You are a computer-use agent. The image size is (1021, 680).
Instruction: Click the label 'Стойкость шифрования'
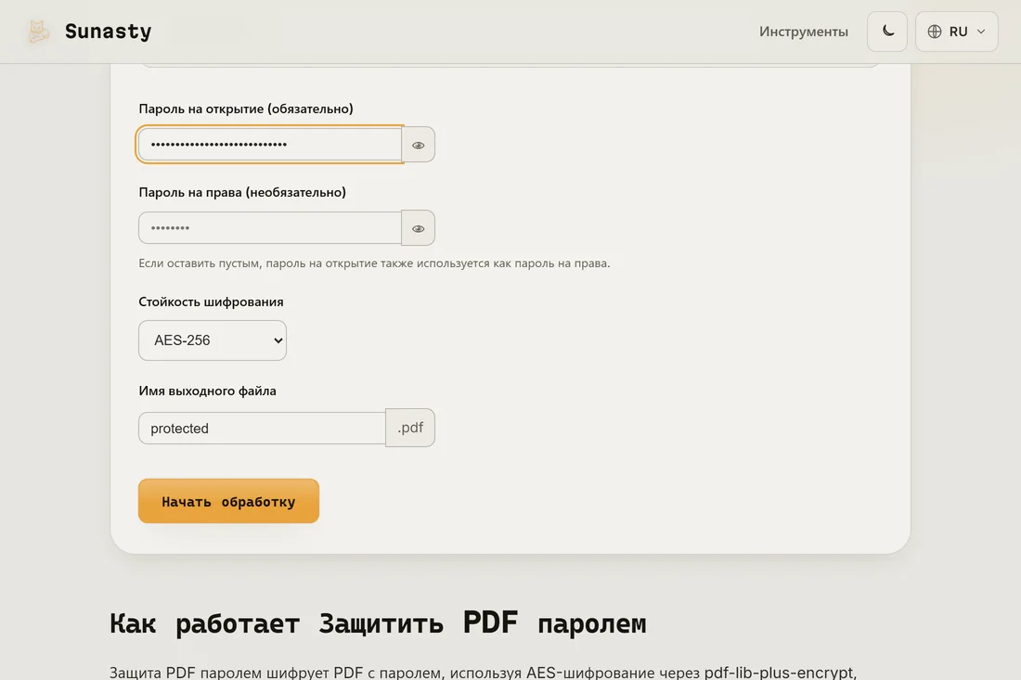click(211, 302)
